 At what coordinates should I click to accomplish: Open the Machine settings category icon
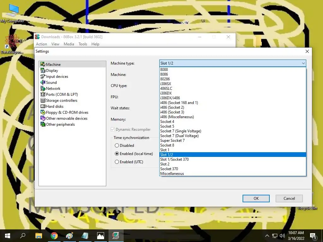tap(43, 64)
